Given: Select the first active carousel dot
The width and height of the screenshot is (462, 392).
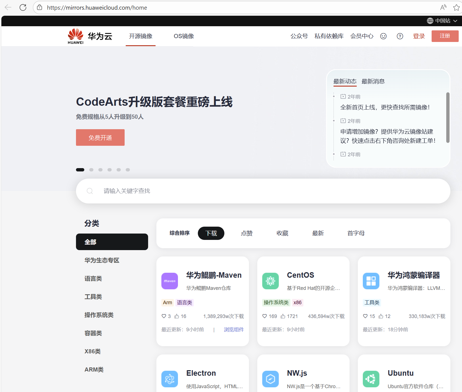Looking at the screenshot, I should click(80, 170).
